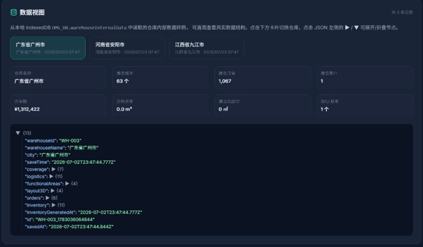The width and height of the screenshot is (423, 247).
Task: Click the SKU stat value 1 个
Action: (x=324, y=109)
